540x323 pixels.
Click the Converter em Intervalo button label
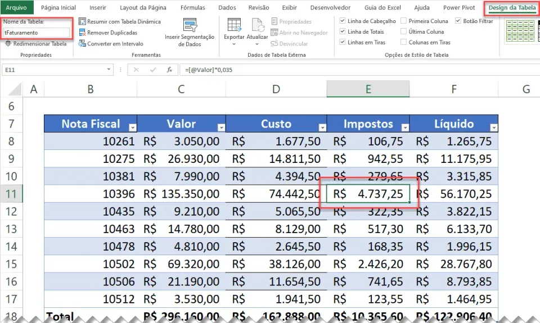[x=115, y=44]
